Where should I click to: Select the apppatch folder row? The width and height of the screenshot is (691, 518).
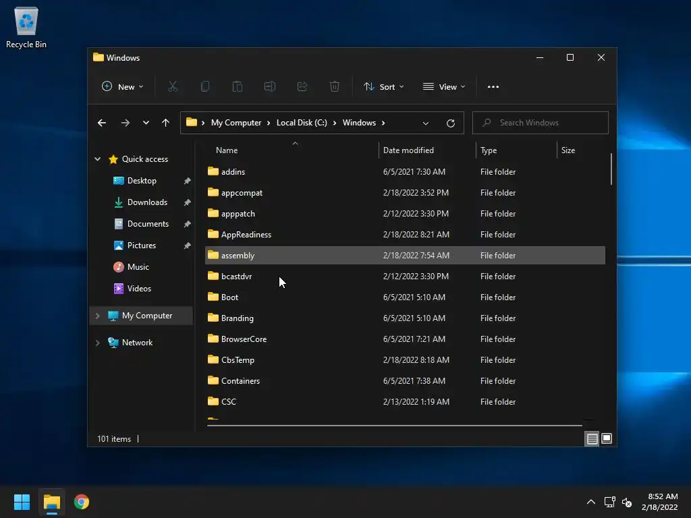click(x=405, y=214)
